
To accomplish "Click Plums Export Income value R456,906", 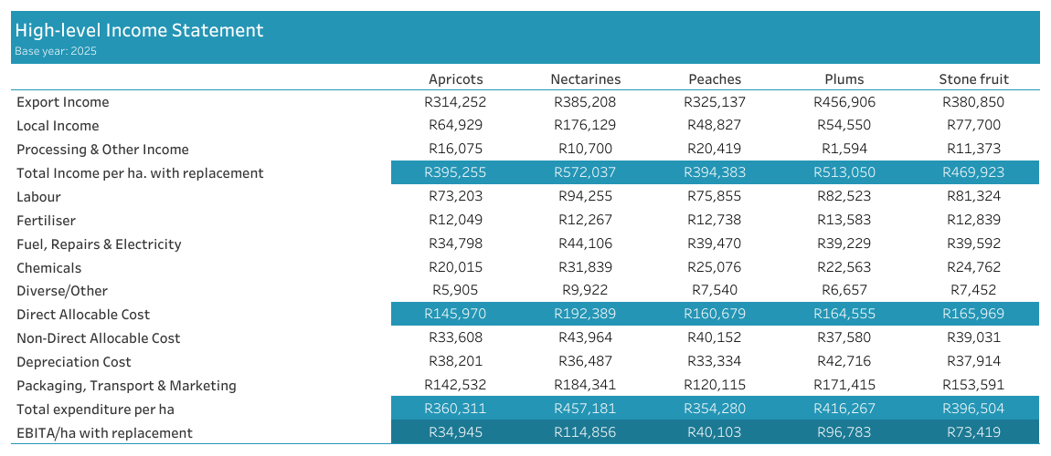I will pos(844,102).
